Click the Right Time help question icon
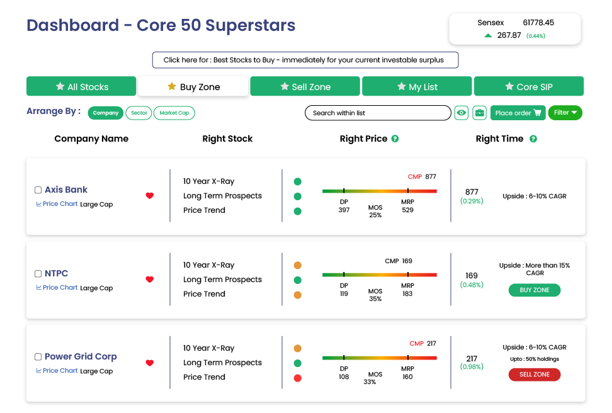This screenshot has width=612, height=413. tap(533, 139)
